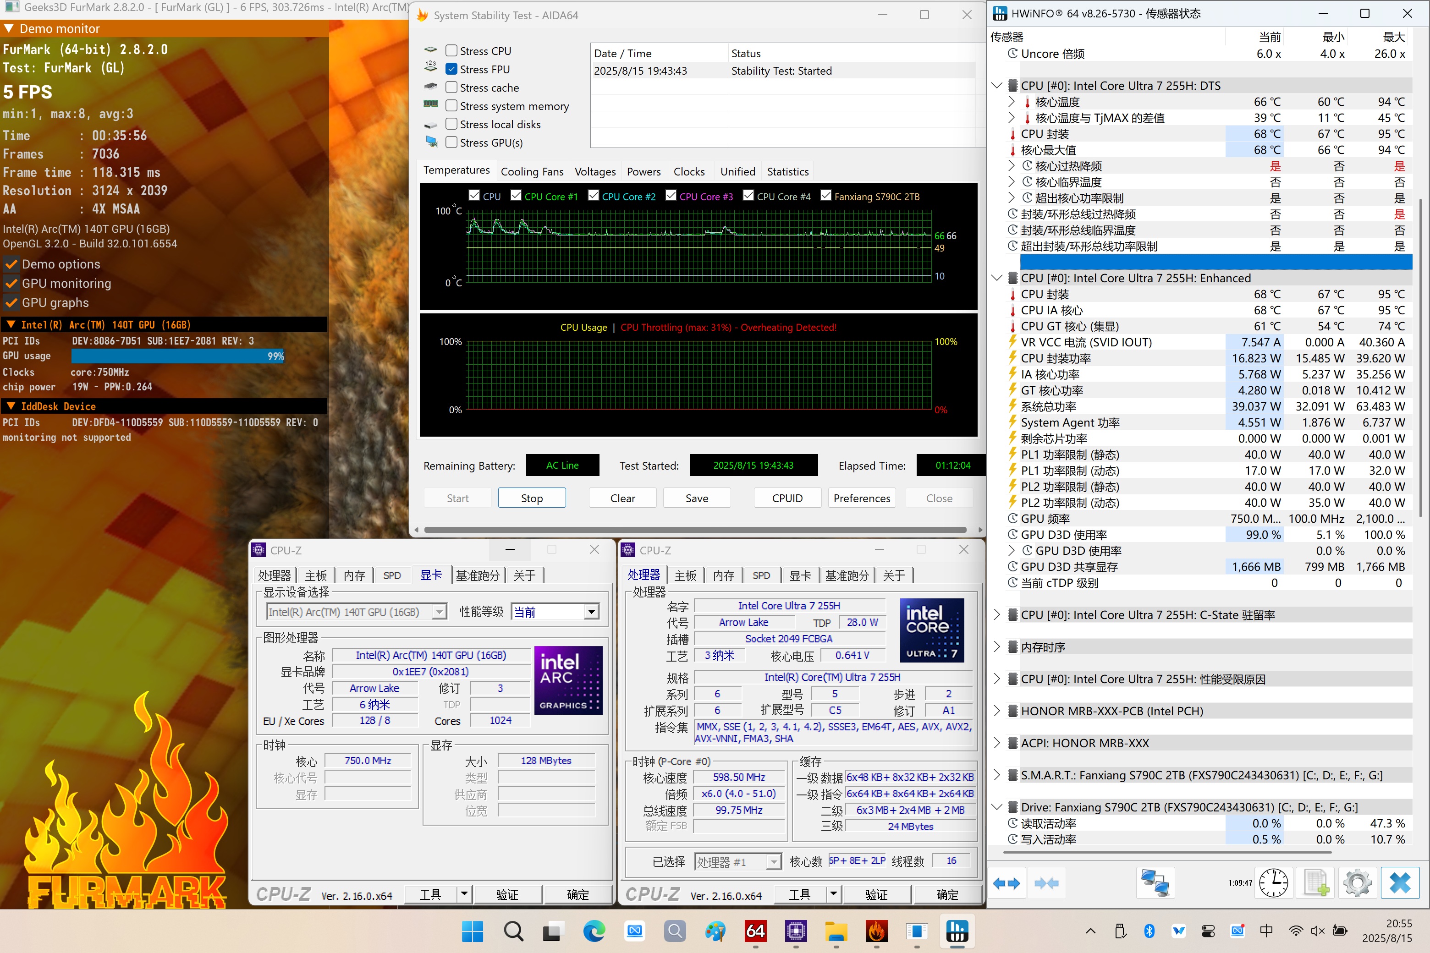Uncheck the Stress FPU checkbox
The image size is (1430, 953).
click(451, 69)
